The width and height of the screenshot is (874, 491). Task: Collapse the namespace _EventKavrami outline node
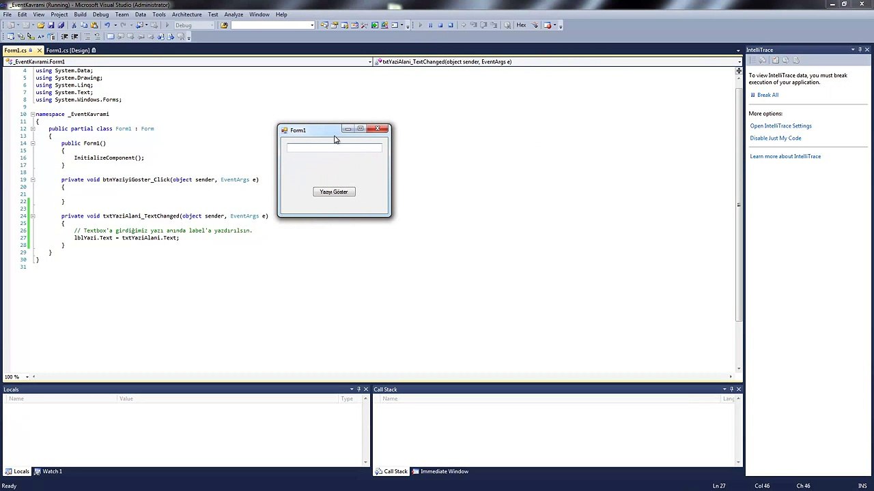click(32, 114)
